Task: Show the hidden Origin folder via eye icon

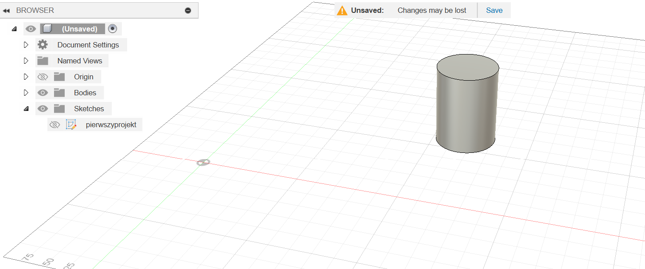Action: (43, 77)
